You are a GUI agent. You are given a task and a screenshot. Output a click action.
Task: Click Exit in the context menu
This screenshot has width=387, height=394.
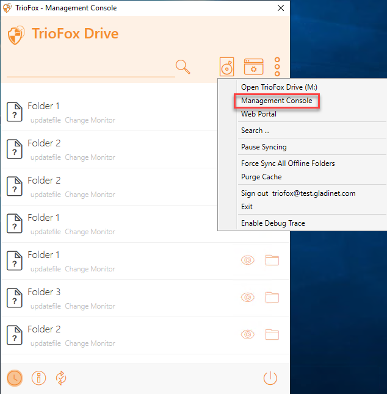[x=247, y=207]
